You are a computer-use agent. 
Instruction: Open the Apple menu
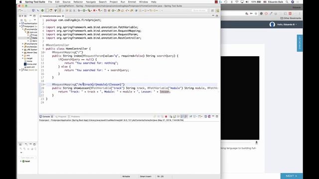click(x=20, y=2)
